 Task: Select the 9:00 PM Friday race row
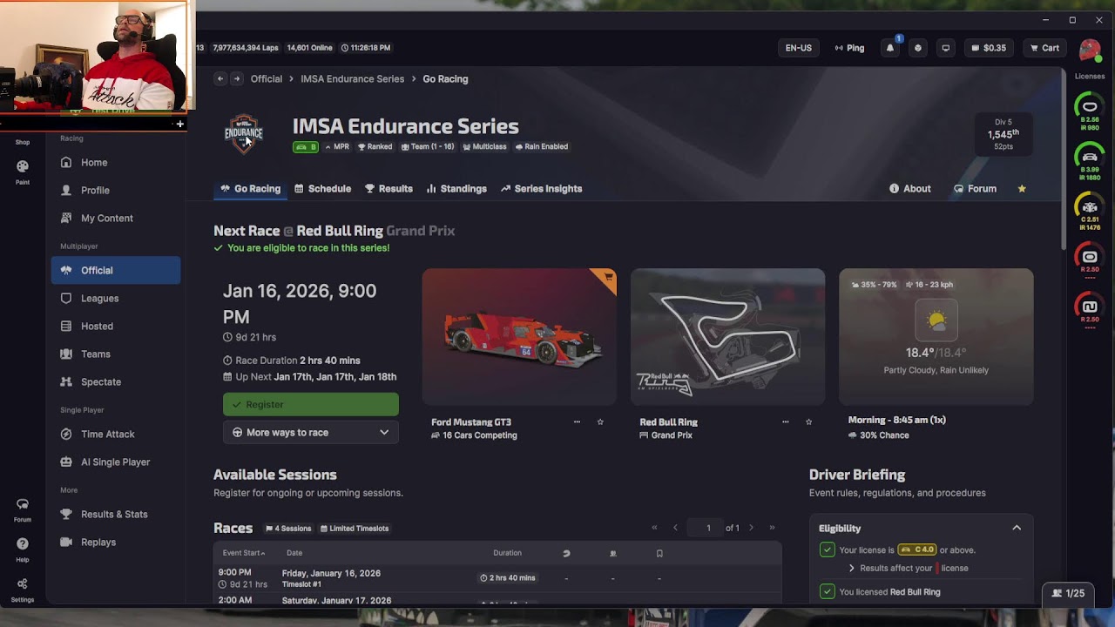(x=497, y=577)
